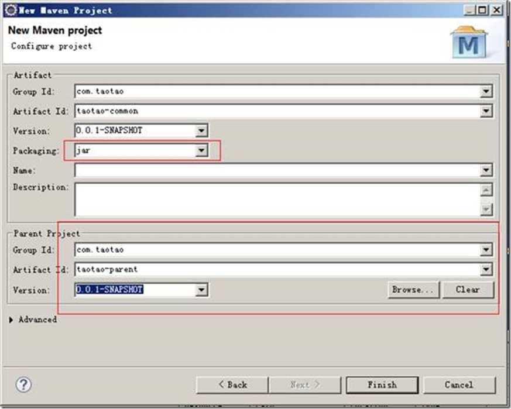The height and width of the screenshot is (409, 511).
Task: Click inside the Description text area
Action: pyautogui.click(x=277, y=200)
